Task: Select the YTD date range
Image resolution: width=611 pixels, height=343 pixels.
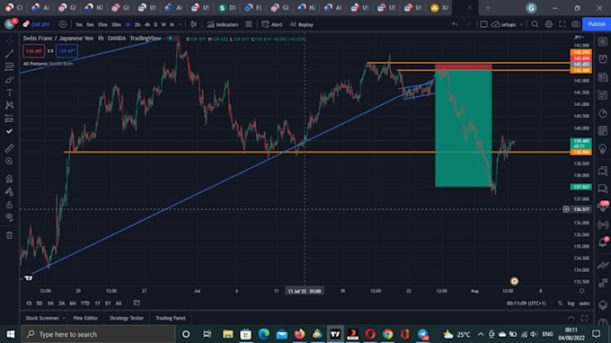Action: click(x=85, y=303)
